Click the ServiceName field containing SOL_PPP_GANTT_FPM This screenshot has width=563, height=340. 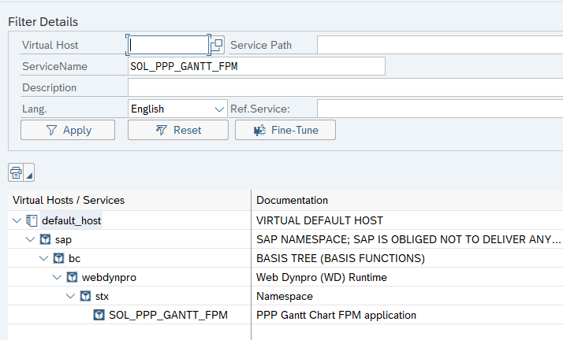point(256,66)
